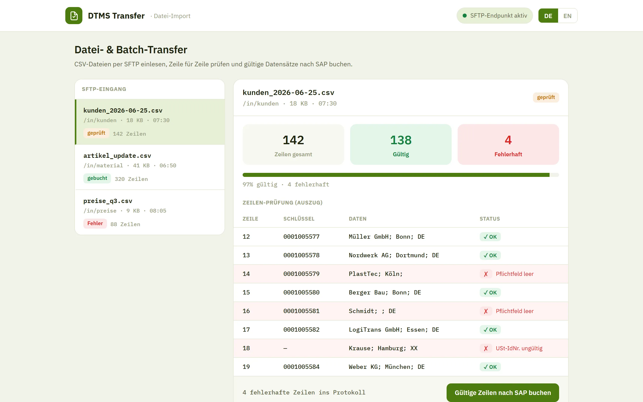The height and width of the screenshot is (402, 643).
Task: Click "Schmidt; ; DE" data cell
Action: (x=372, y=311)
